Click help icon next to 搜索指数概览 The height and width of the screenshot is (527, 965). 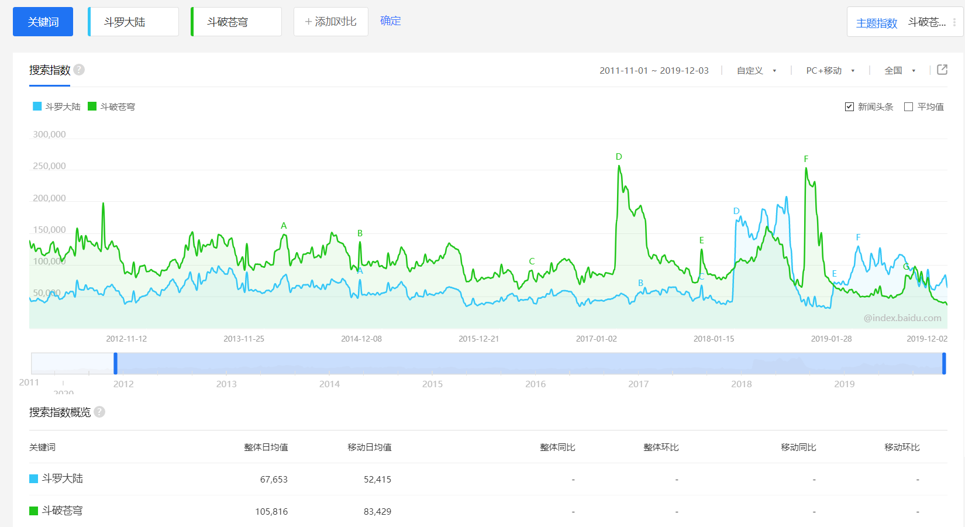click(x=99, y=412)
